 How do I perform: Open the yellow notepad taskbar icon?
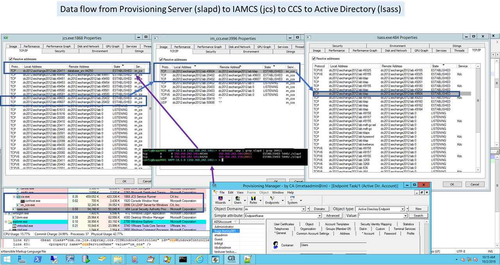(x=102, y=259)
